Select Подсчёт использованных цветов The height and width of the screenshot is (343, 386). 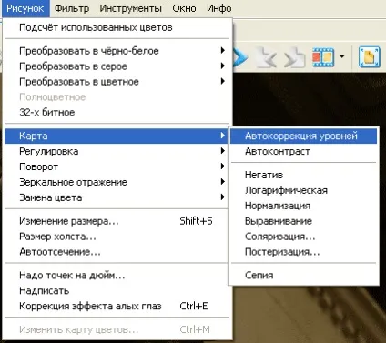coord(117,27)
